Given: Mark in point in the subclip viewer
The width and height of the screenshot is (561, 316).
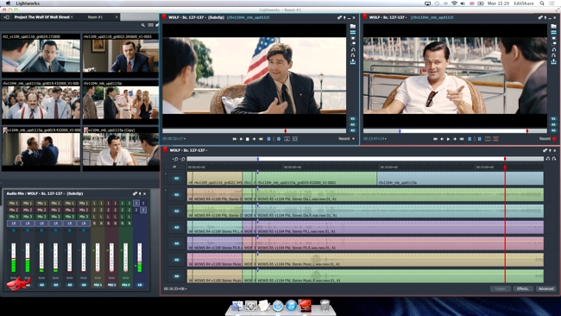Looking at the screenshot, I should 268,139.
